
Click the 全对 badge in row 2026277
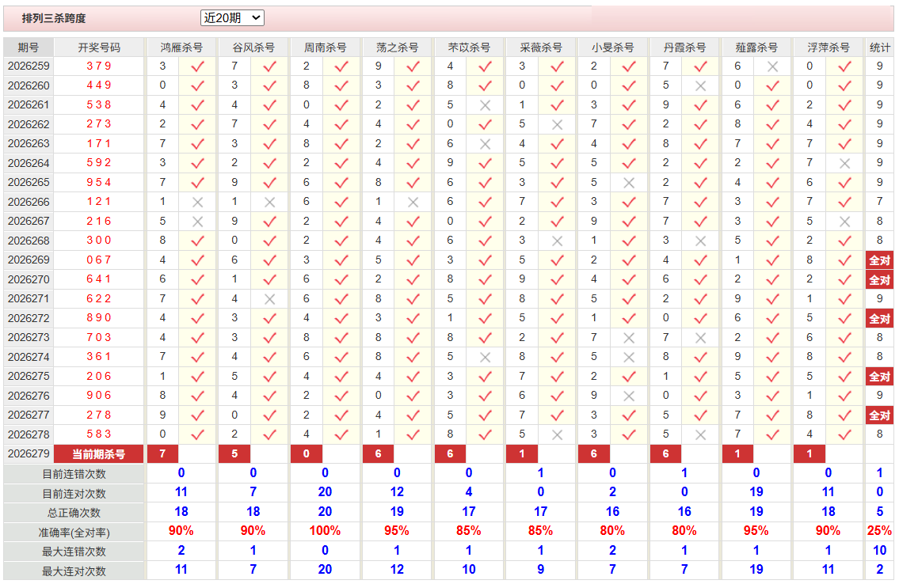[x=879, y=415]
